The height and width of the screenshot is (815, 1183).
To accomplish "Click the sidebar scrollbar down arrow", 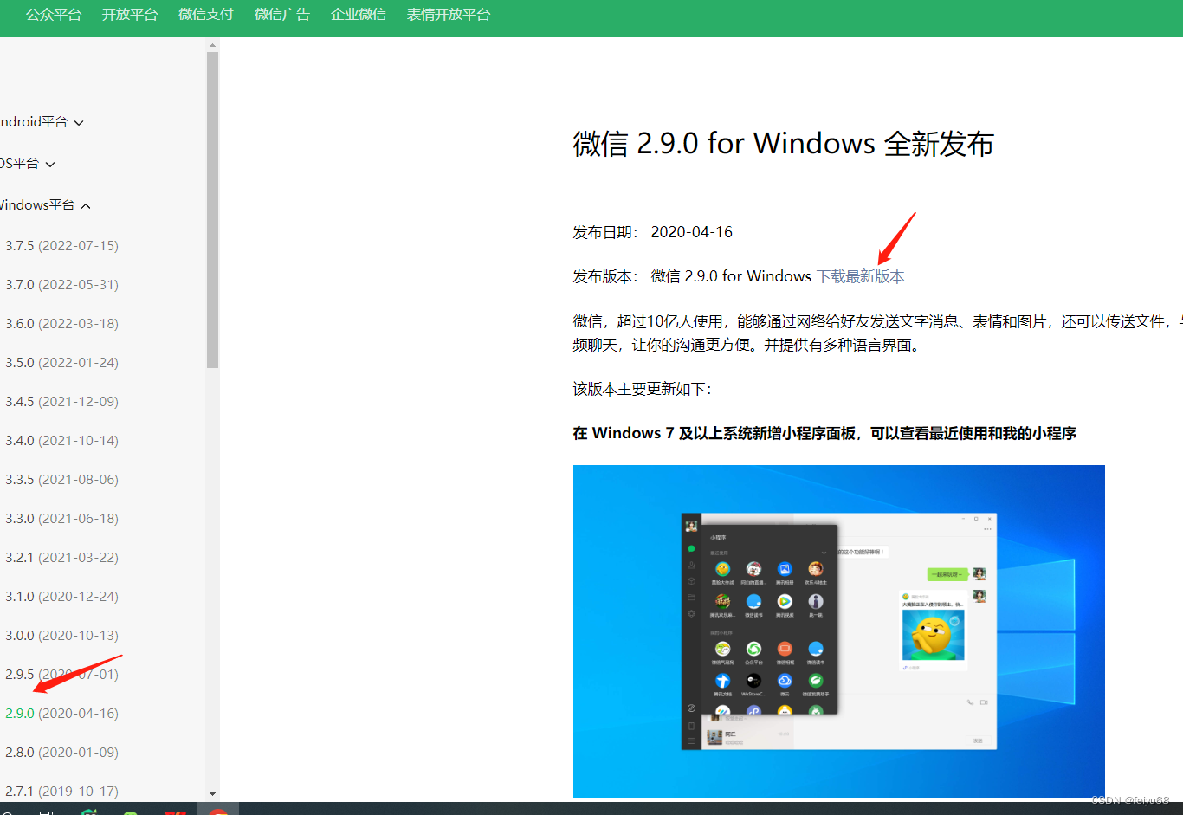I will 212,794.
